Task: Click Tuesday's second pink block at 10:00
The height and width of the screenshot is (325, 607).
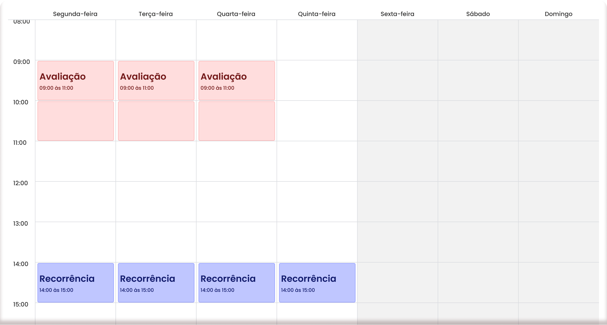Action: [156, 121]
